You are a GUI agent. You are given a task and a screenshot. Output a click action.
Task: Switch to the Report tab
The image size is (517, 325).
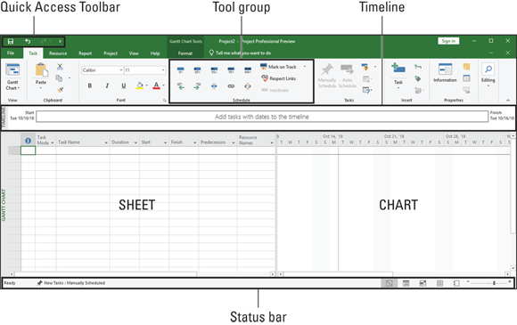(85, 53)
